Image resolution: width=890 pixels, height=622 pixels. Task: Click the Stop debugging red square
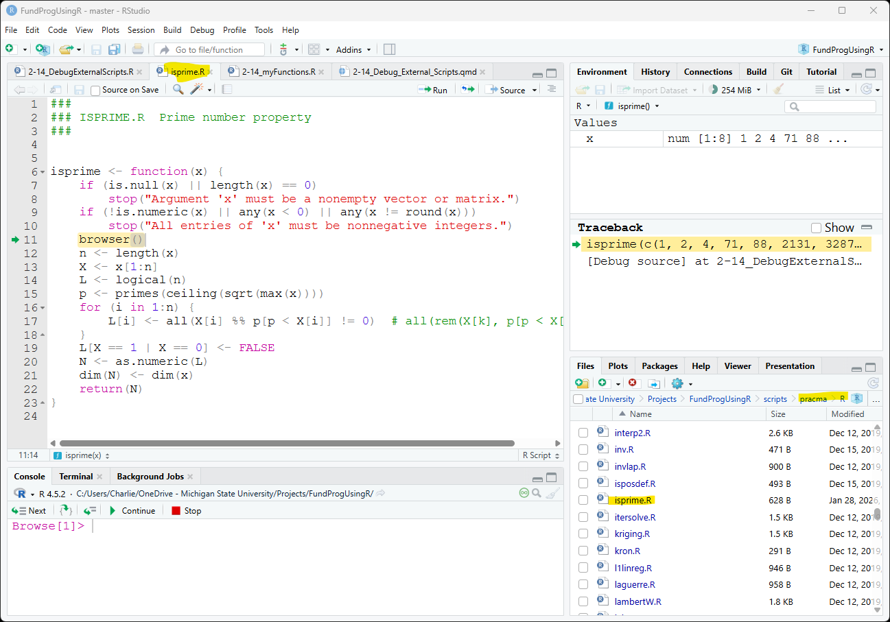176,511
